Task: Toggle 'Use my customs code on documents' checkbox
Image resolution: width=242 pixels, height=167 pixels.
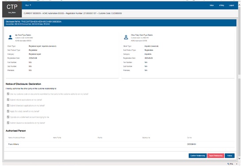Action: 8,94
